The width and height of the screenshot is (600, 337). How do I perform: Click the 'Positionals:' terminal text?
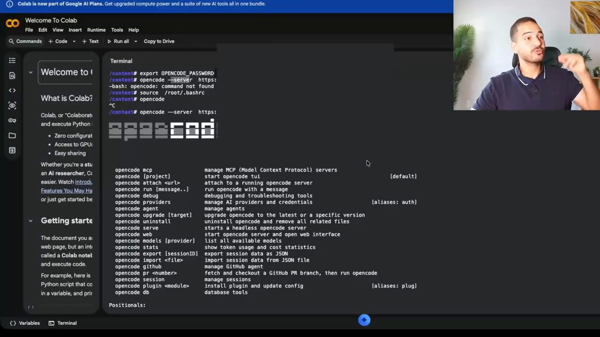coord(127,305)
